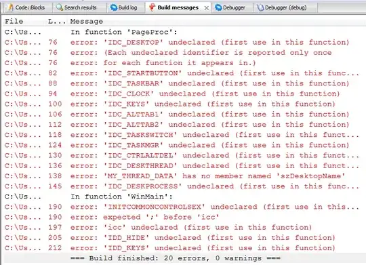Open the Build log tab
Screen dimensions: 366x265
(x=126, y=7)
